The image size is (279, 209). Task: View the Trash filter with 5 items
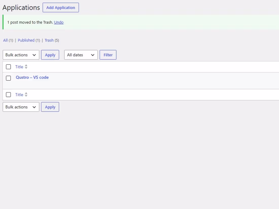tap(49, 40)
